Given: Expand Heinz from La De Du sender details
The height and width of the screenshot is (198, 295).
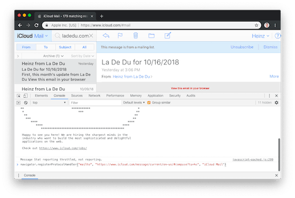Looking at the screenshot, I should 132,77.
